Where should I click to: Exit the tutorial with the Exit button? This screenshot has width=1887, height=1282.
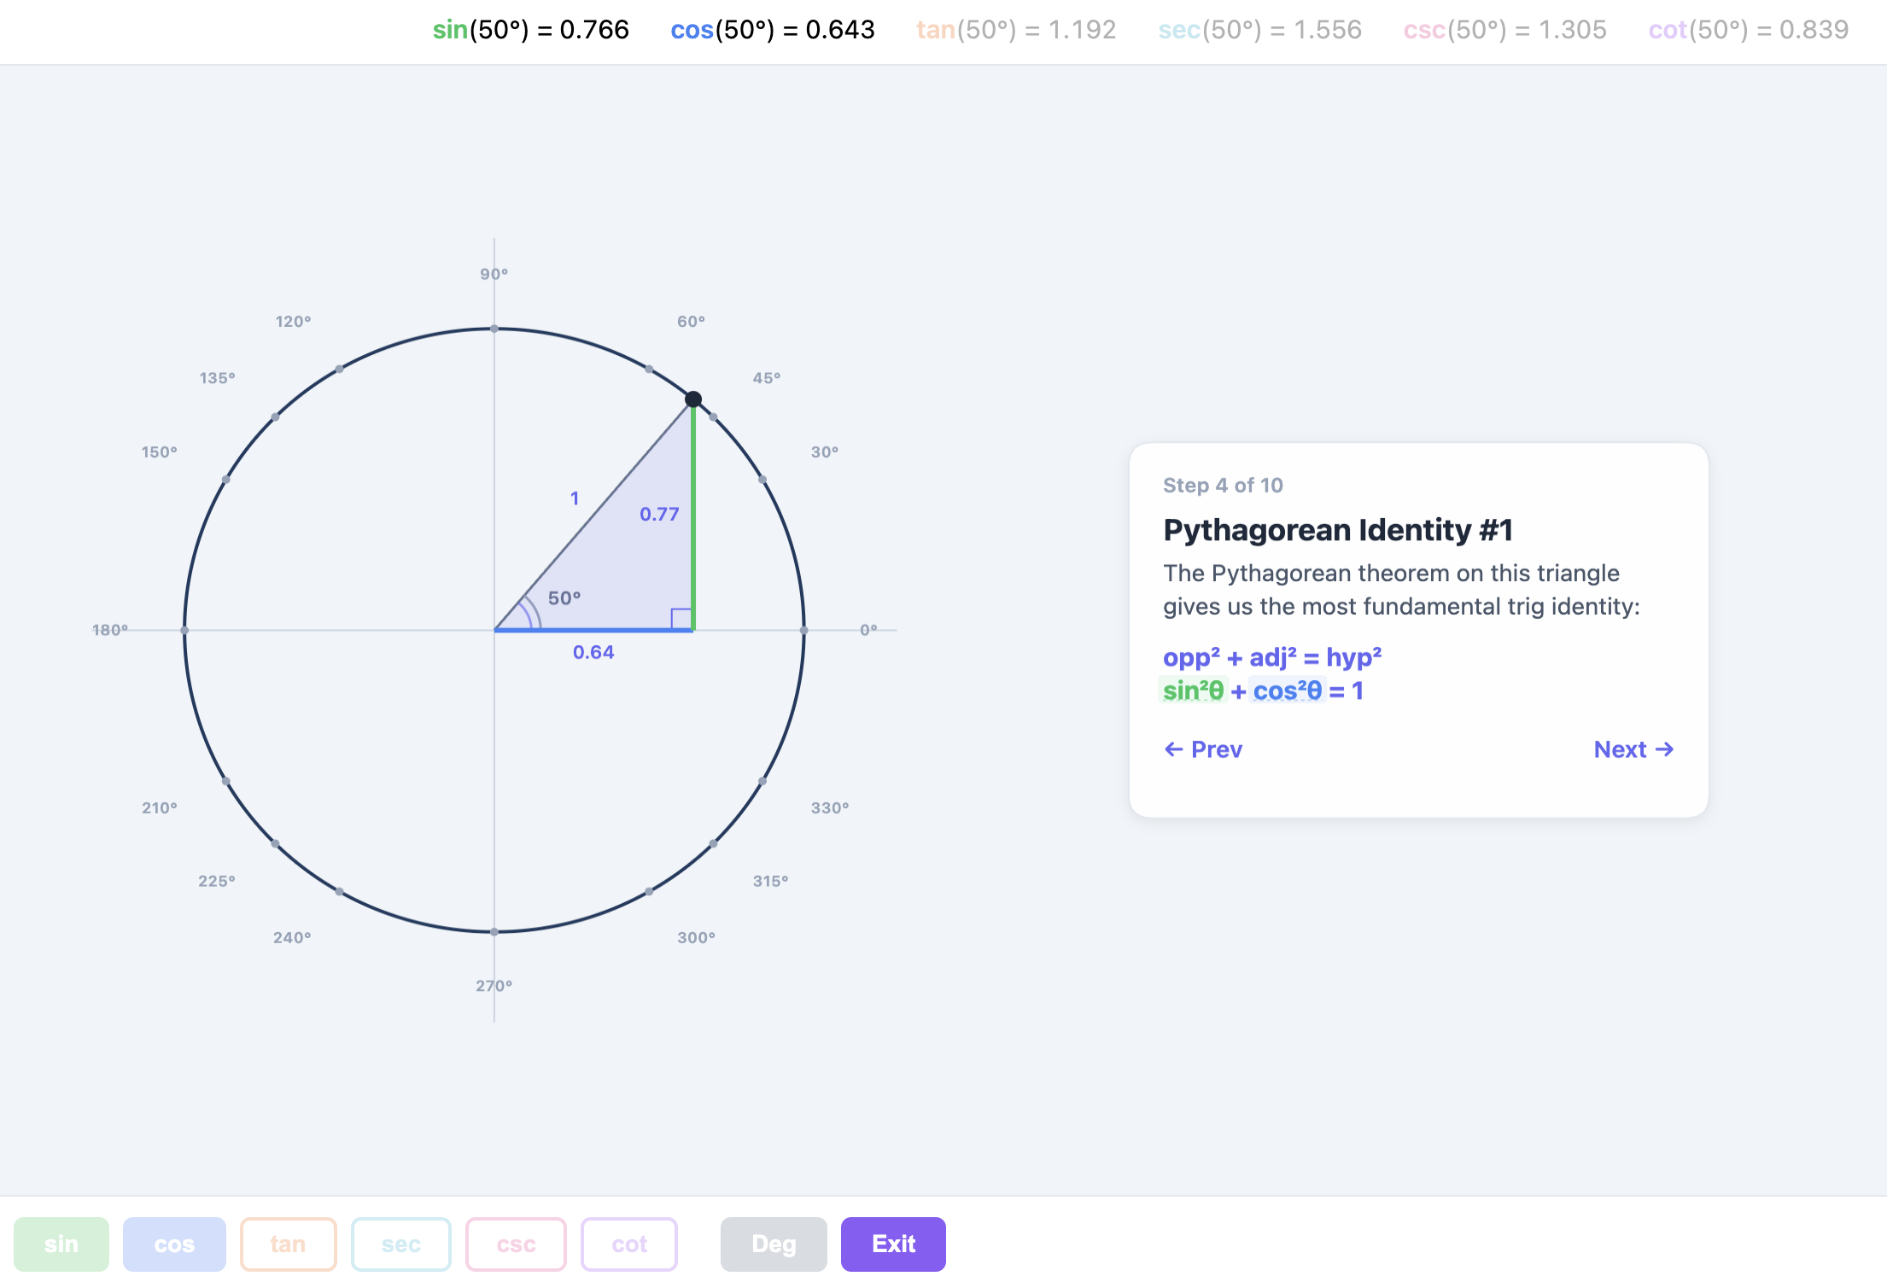(892, 1244)
